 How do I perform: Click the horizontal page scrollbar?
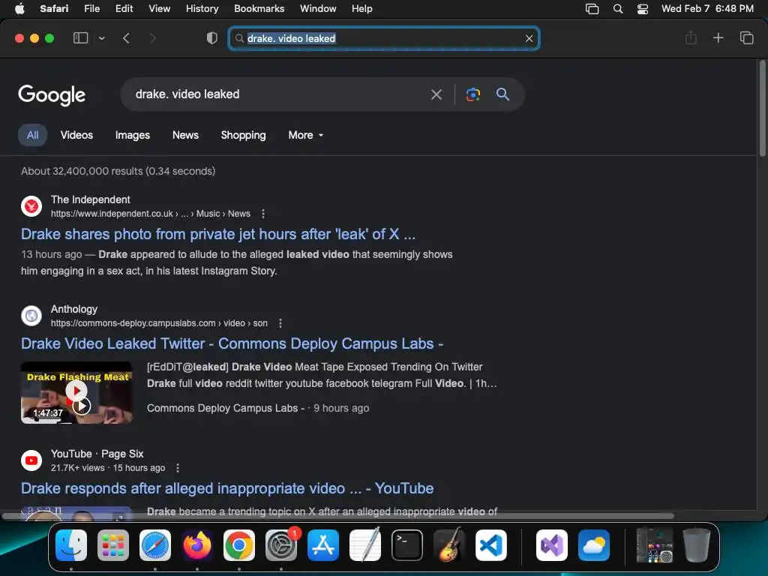pos(338,516)
